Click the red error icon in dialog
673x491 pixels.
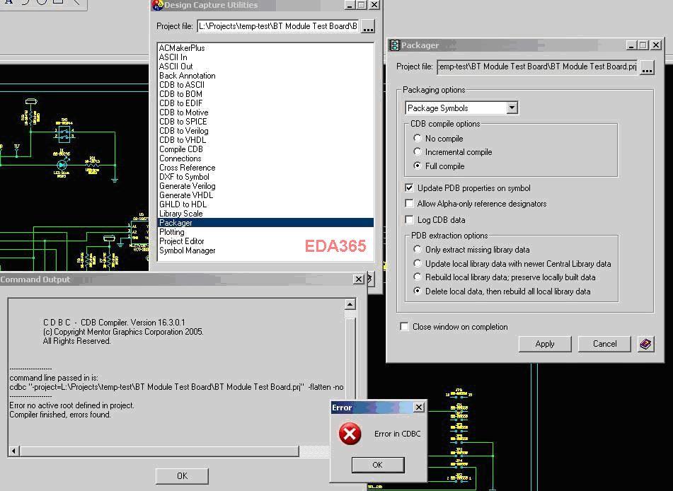(x=350, y=434)
